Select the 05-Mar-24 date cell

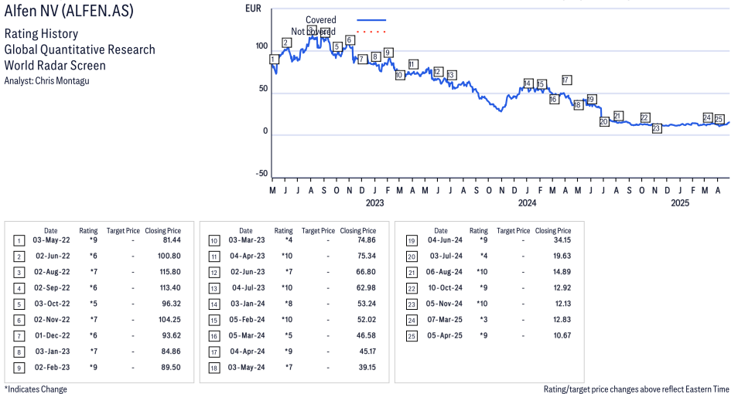pos(247,336)
